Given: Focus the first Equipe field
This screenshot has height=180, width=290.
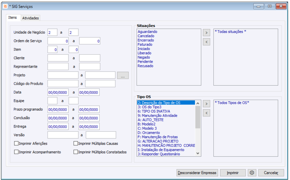Looking at the screenshot, I should [52, 101].
